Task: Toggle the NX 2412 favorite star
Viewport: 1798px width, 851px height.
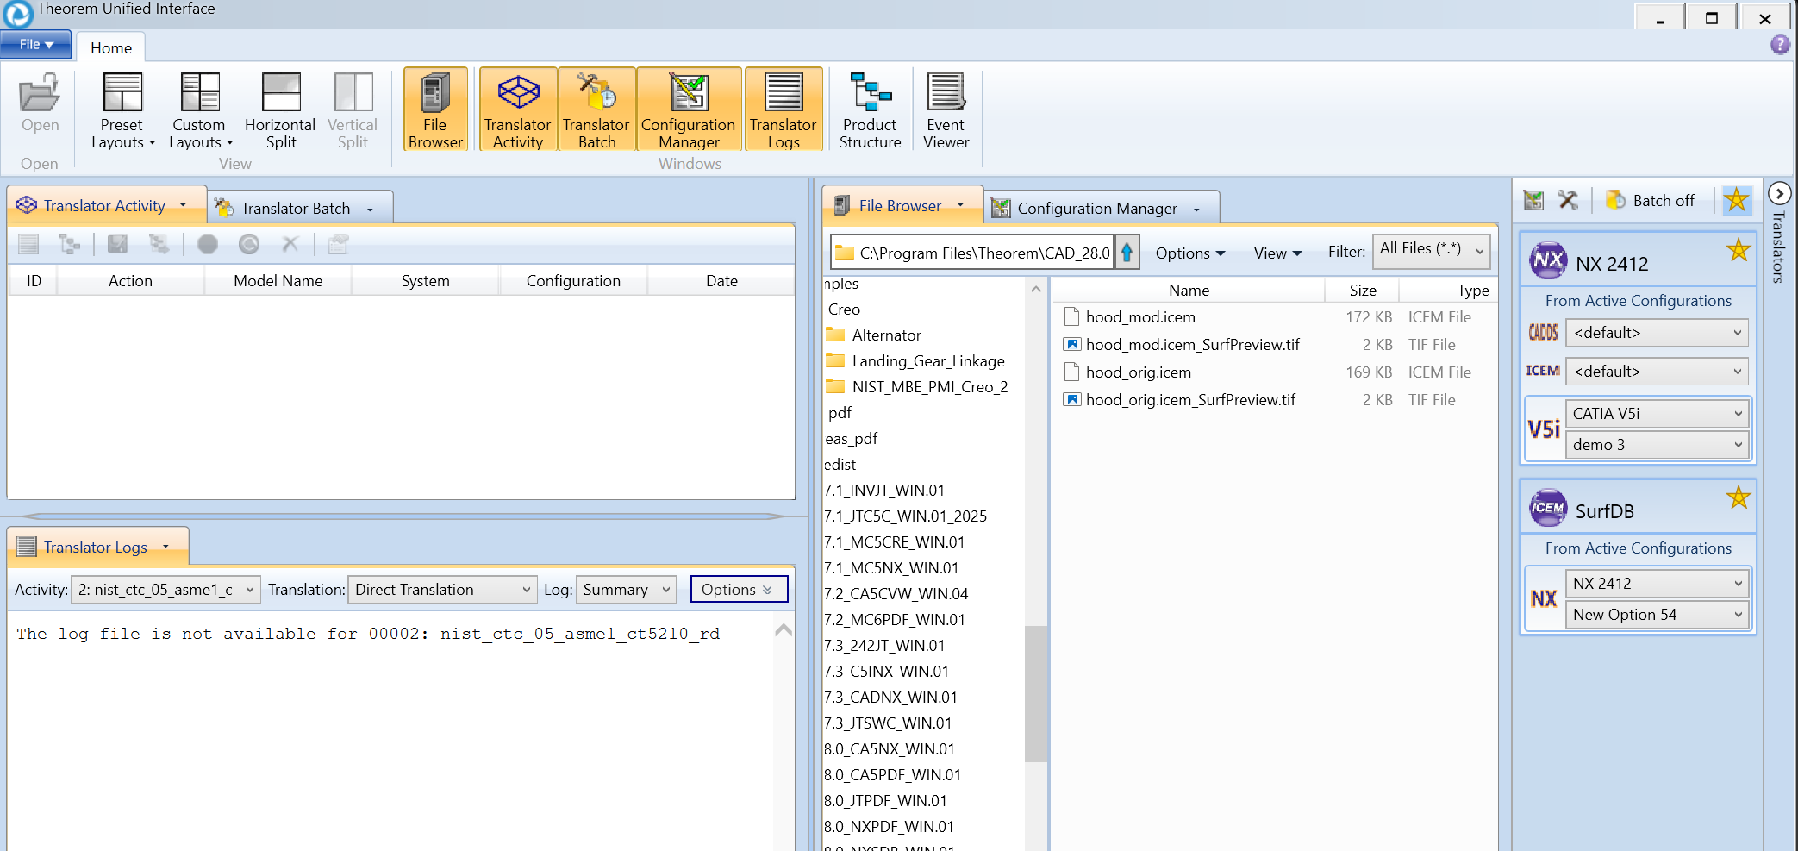Action: point(1739,251)
